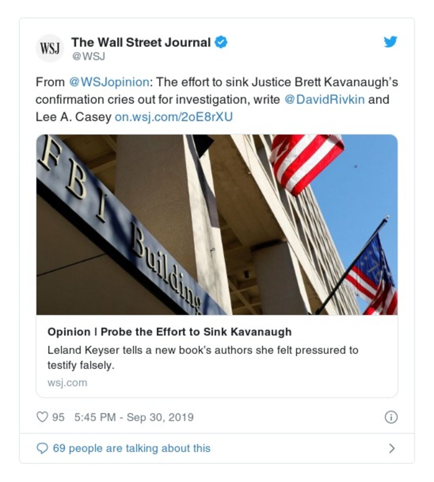Open the @DavidRivkin mention link
434x482 pixels.
pos(324,100)
